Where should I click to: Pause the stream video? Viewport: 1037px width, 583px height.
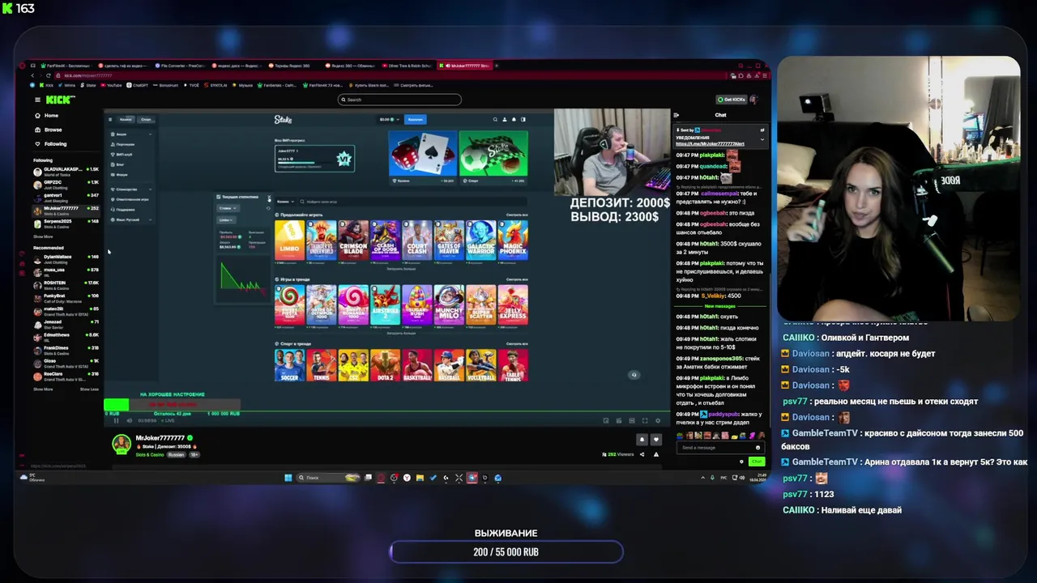pos(116,420)
